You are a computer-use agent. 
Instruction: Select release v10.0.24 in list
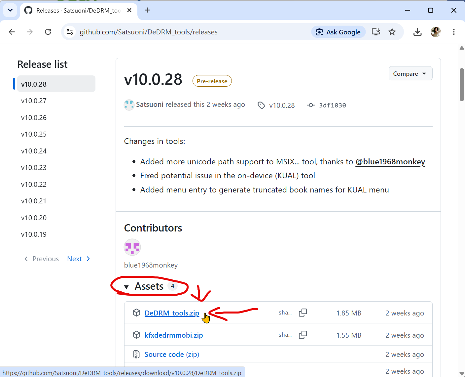(x=34, y=151)
